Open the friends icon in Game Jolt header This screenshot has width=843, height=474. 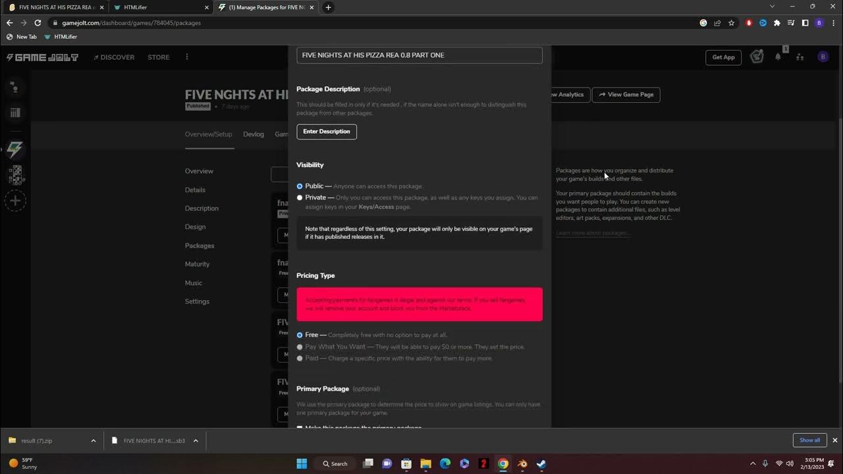click(800, 57)
